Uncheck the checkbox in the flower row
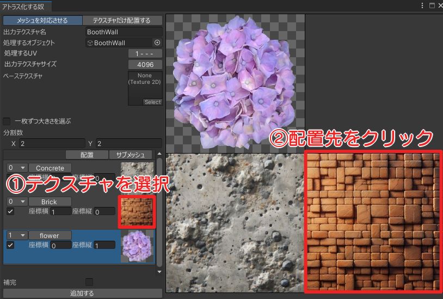This screenshot has height=299, width=443. point(10,246)
